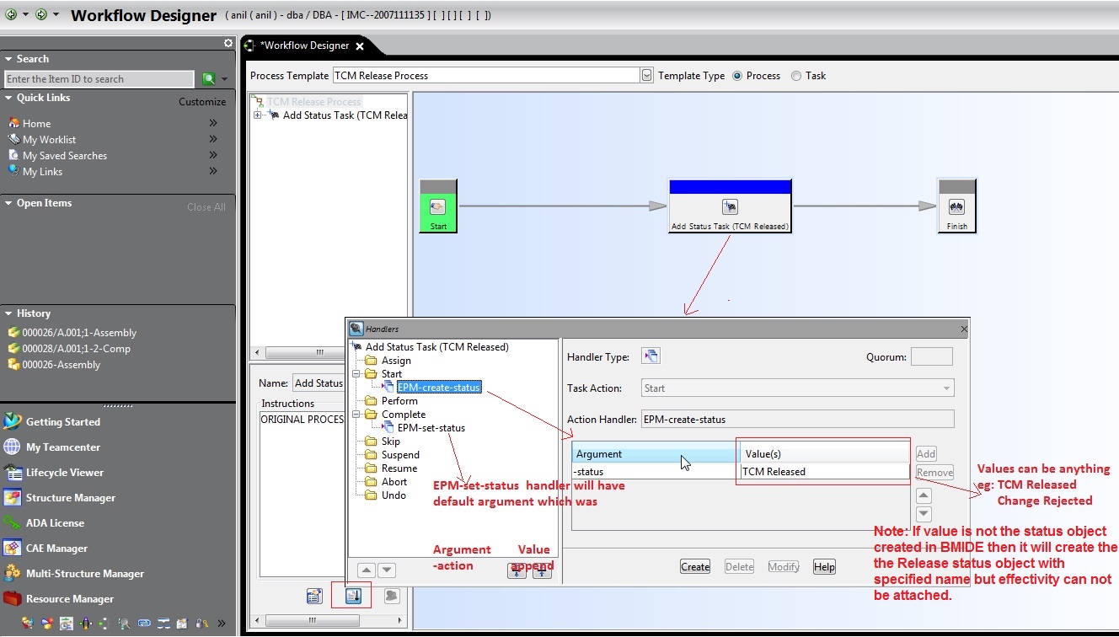Select the Process template type radio button
This screenshot has height=637, width=1119.
pos(737,75)
